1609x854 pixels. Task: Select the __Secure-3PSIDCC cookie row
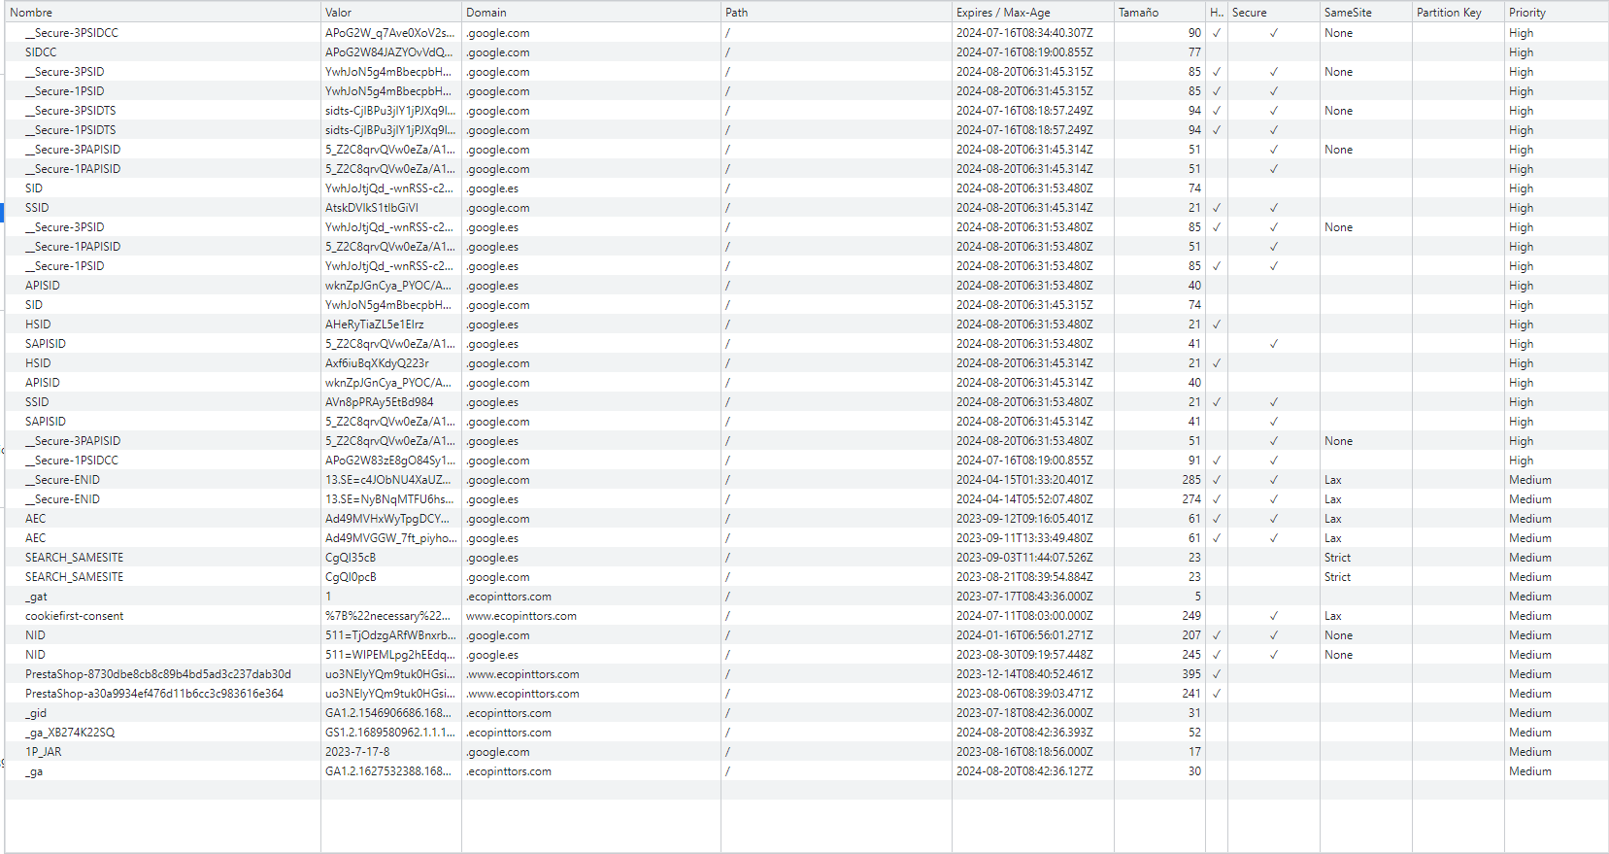71,33
